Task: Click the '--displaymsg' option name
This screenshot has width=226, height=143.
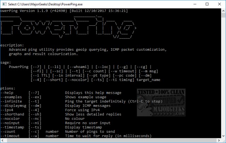Action: [13, 106]
